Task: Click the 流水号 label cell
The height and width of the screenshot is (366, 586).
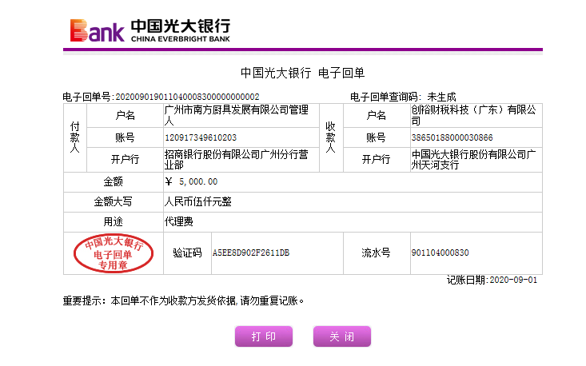Action: [377, 253]
